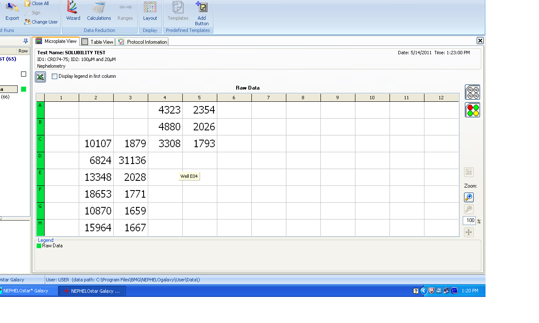Select column 6 header
The image size is (539, 323).
pyautogui.click(x=234, y=98)
